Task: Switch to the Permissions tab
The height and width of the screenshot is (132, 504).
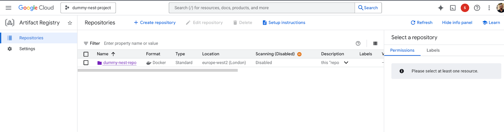Action: (402, 50)
